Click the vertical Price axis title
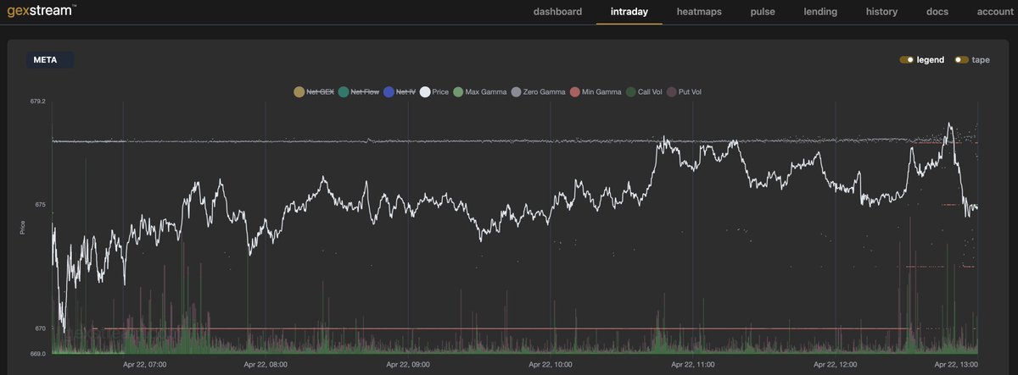Viewport: 1018px width, 375px height. [x=23, y=227]
